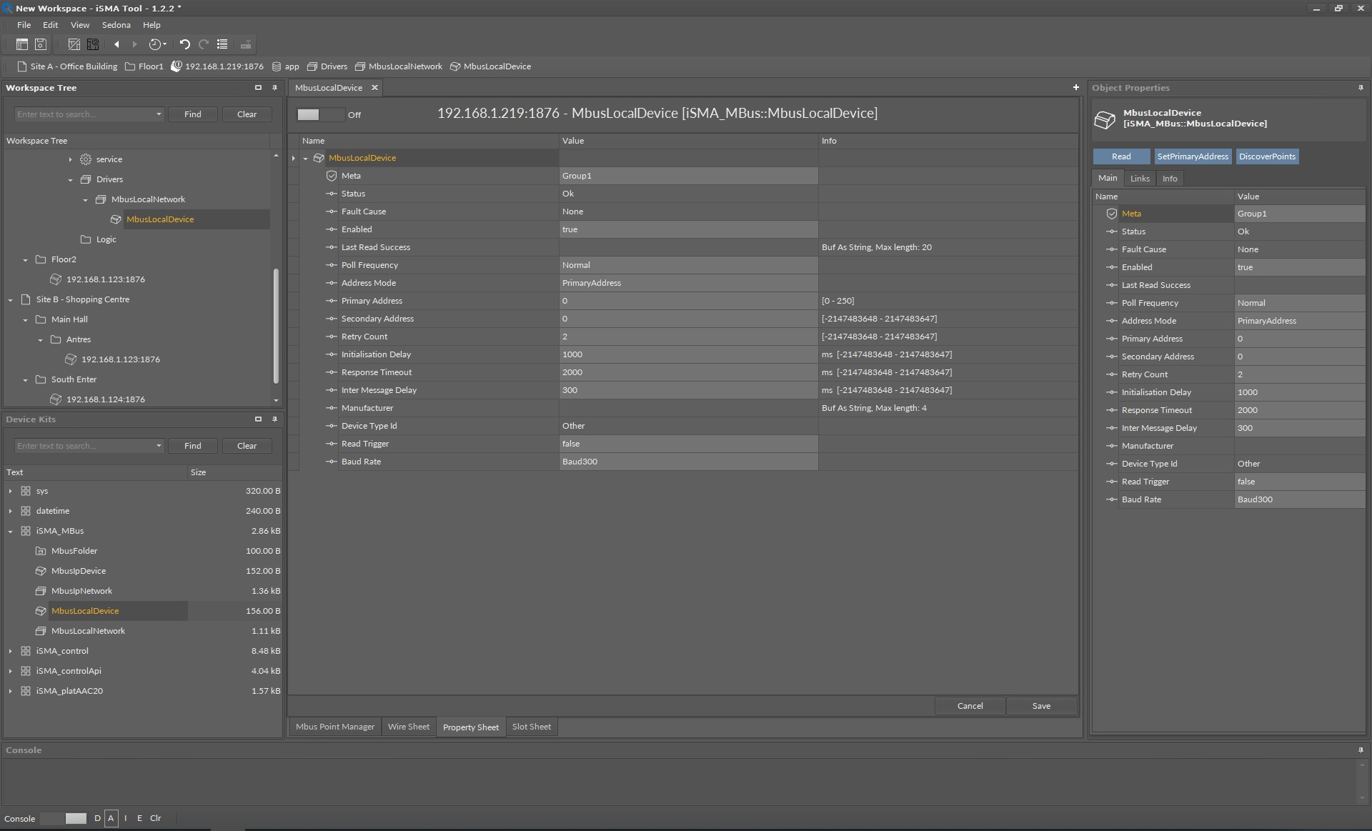Collapse the iSMA_MBus kit

pos(11,531)
